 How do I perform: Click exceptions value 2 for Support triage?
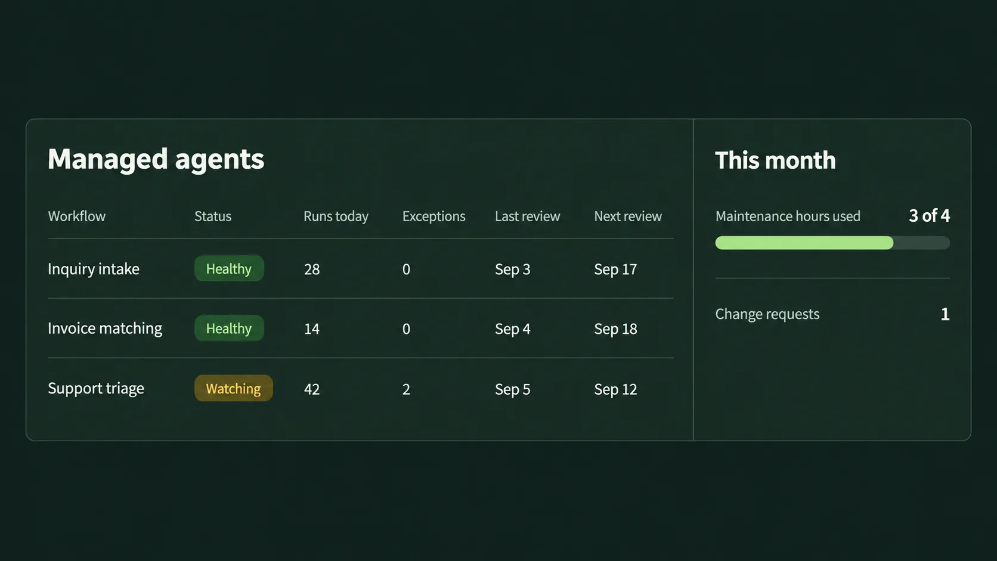pos(406,389)
